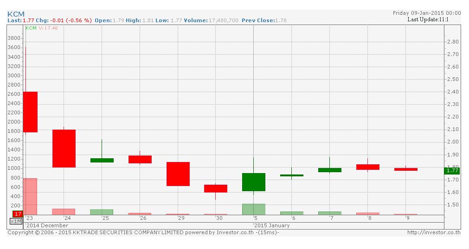
Task: Select the December 29 red candlestick
Action: pyautogui.click(x=178, y=174)
